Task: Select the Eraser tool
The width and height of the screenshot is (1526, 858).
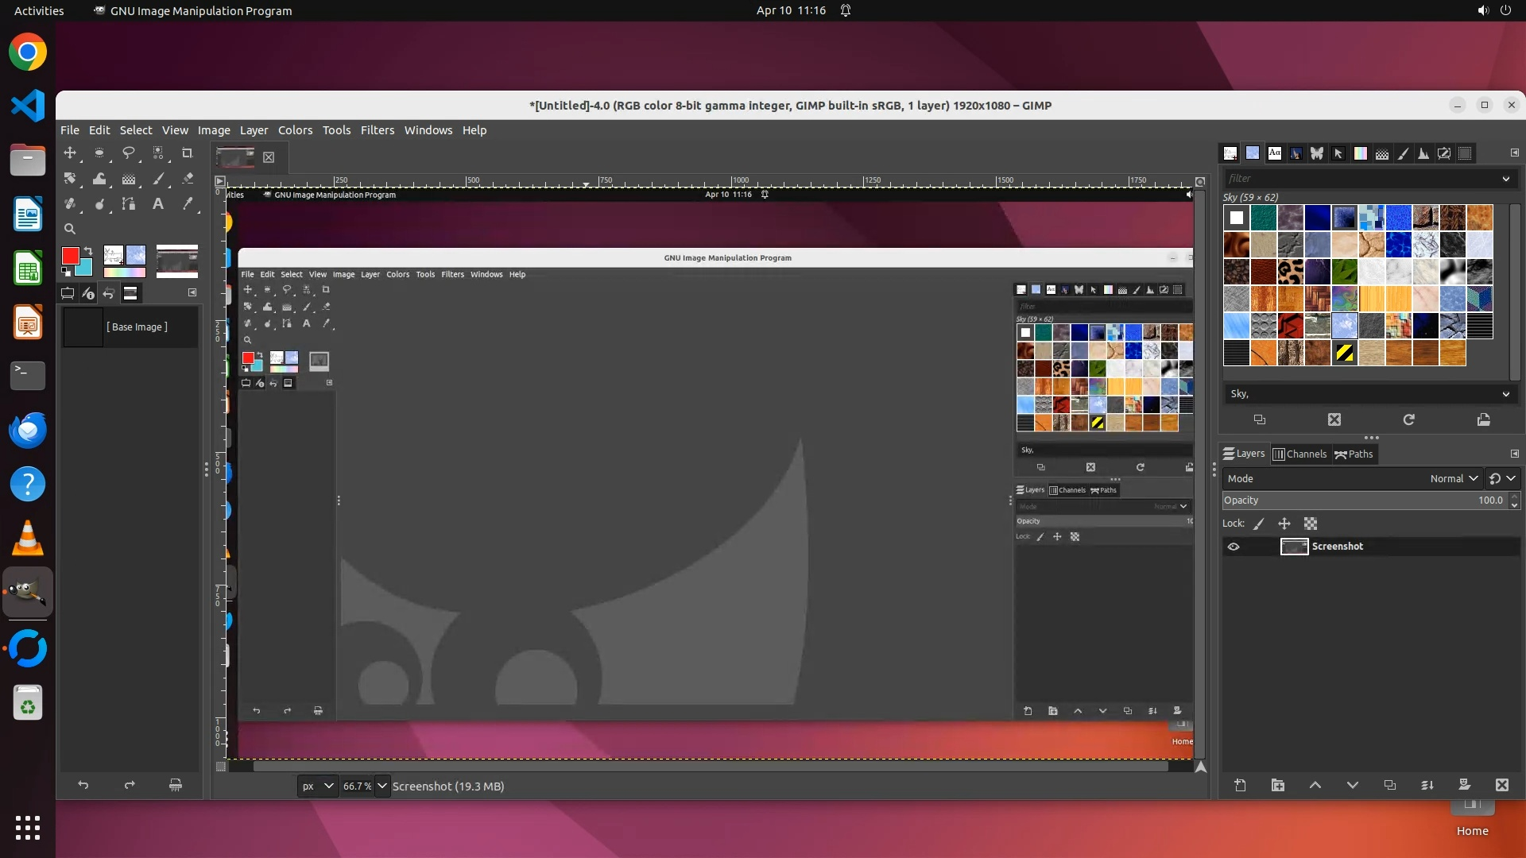Action: pos(188,179)
